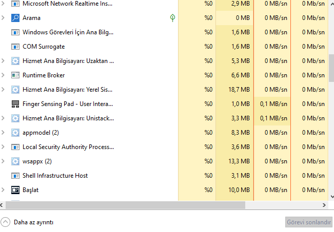This screenshot has width=334, height=232.
Task: Click the 8,3 MB memory value for appmodel
Action: click(x=241, y=133)
